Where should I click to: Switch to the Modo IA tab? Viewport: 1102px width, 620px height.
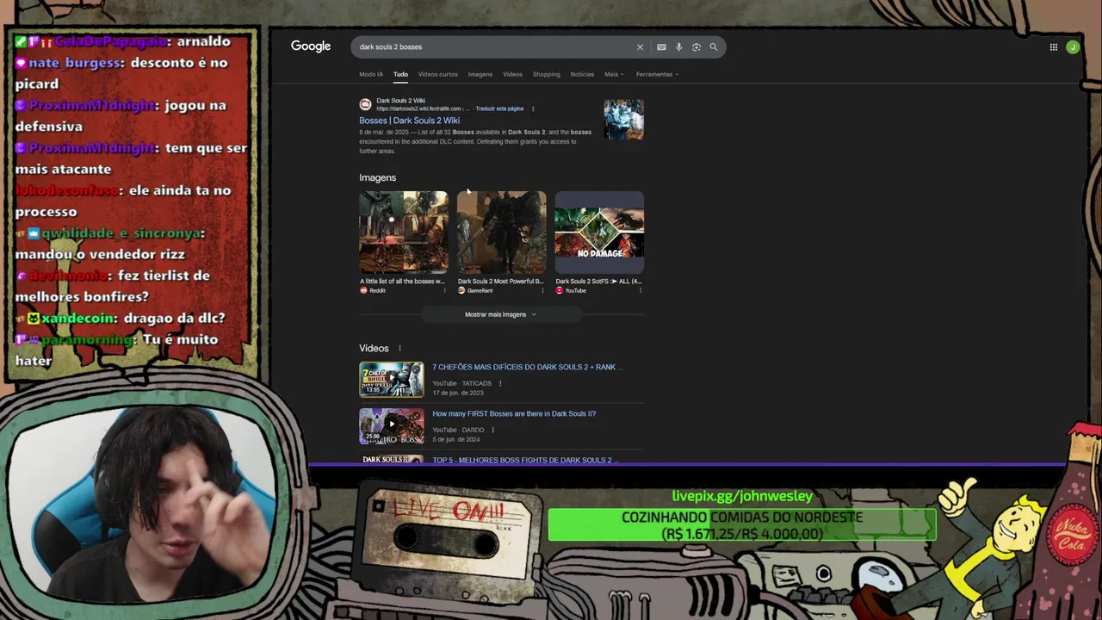pos(371,74)
